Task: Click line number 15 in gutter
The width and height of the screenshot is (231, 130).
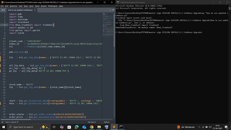Action: [4, 52]
